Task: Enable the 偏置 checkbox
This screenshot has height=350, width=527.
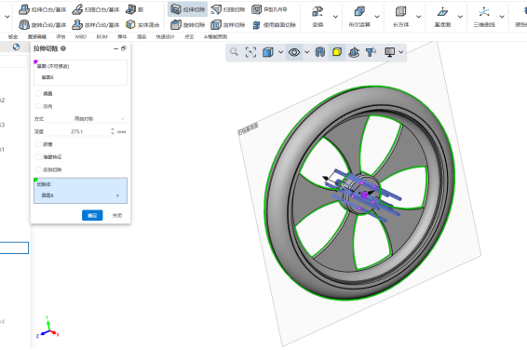Action: click(38, 93)
